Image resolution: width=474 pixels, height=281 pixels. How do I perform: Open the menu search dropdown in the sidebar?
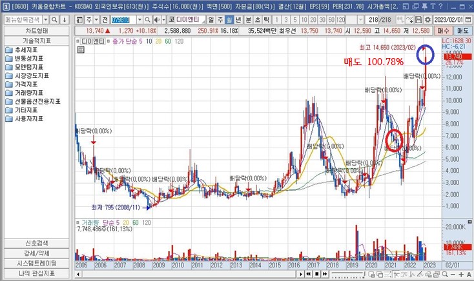46,20
